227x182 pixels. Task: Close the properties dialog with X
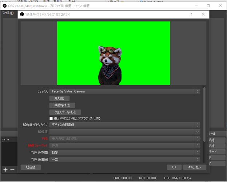(203, 14)
